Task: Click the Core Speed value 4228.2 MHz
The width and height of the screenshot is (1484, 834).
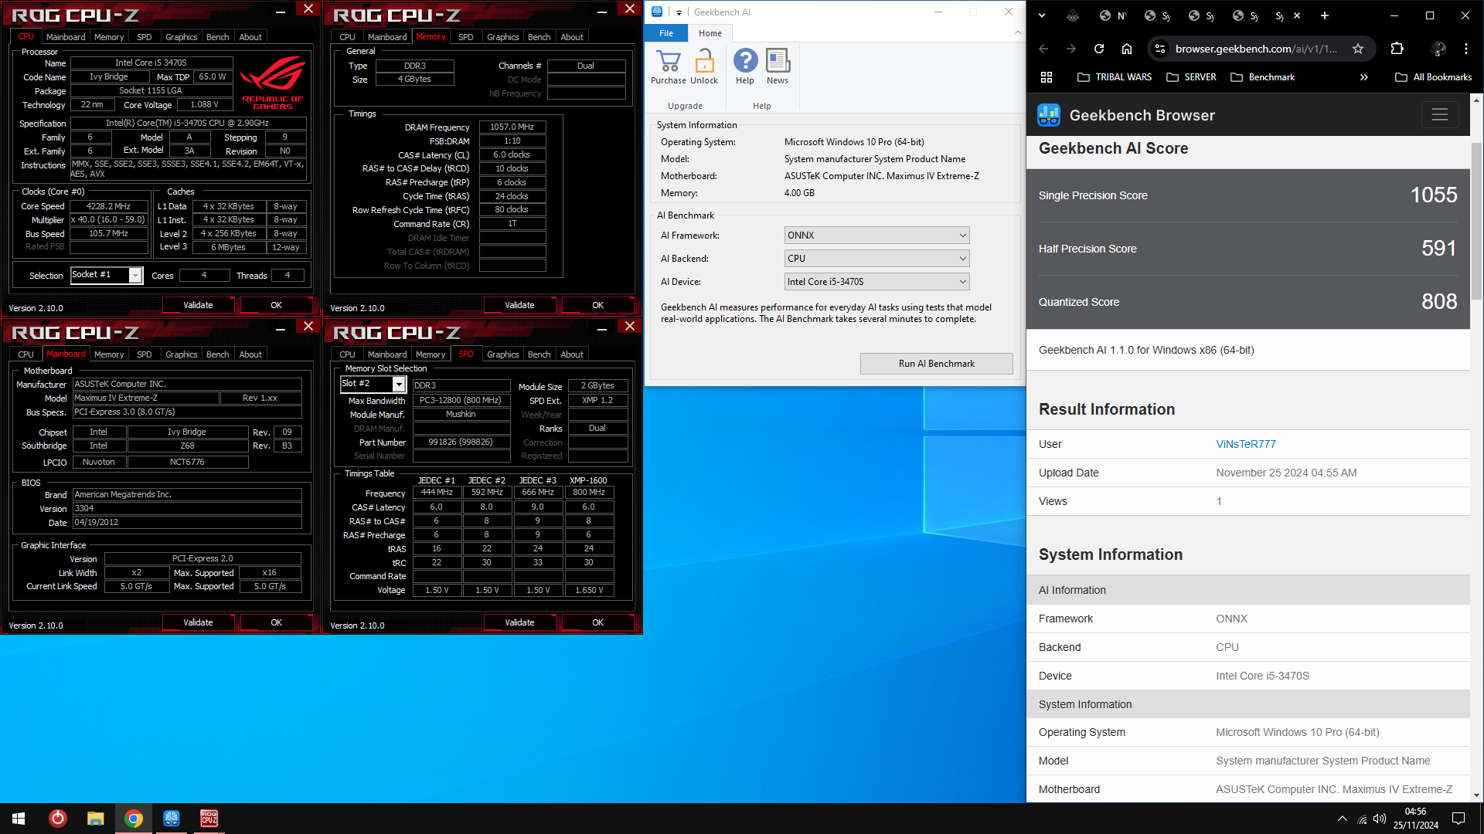Action: 108,206
